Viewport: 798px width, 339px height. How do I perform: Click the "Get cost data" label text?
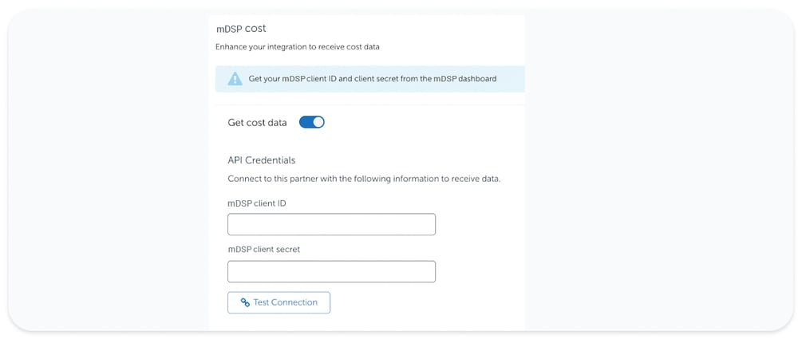(x=257, y=123)
